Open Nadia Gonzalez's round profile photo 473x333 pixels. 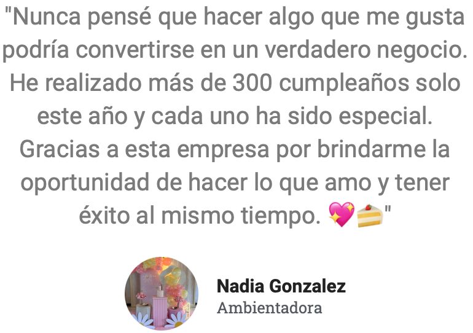pyautogui.click(x=162, y=293)
